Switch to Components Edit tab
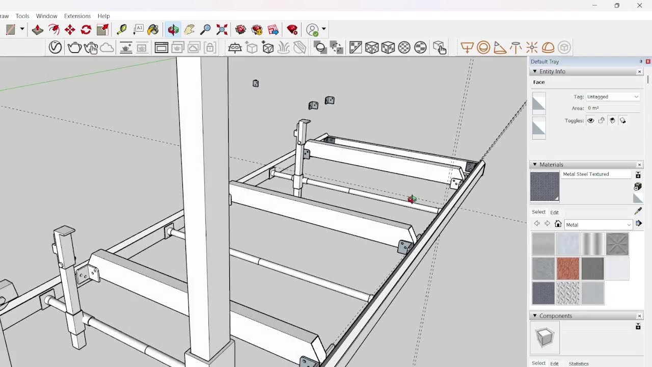Screen dimensions: 652x367 (x=554, y=363)
